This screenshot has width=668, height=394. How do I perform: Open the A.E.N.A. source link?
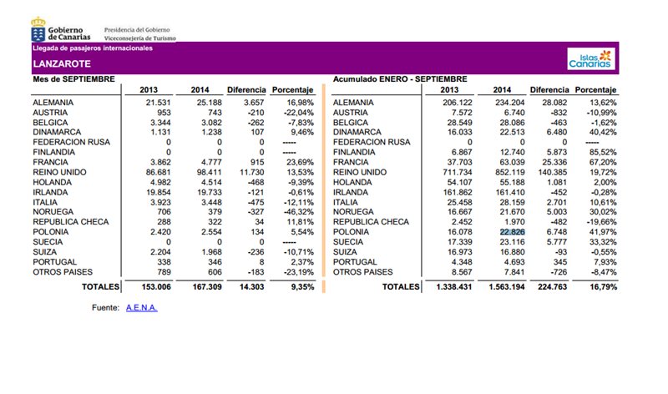coord(141,308)
